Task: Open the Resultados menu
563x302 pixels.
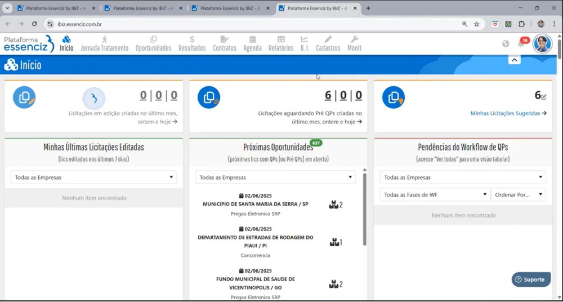Action: (192, 43)
